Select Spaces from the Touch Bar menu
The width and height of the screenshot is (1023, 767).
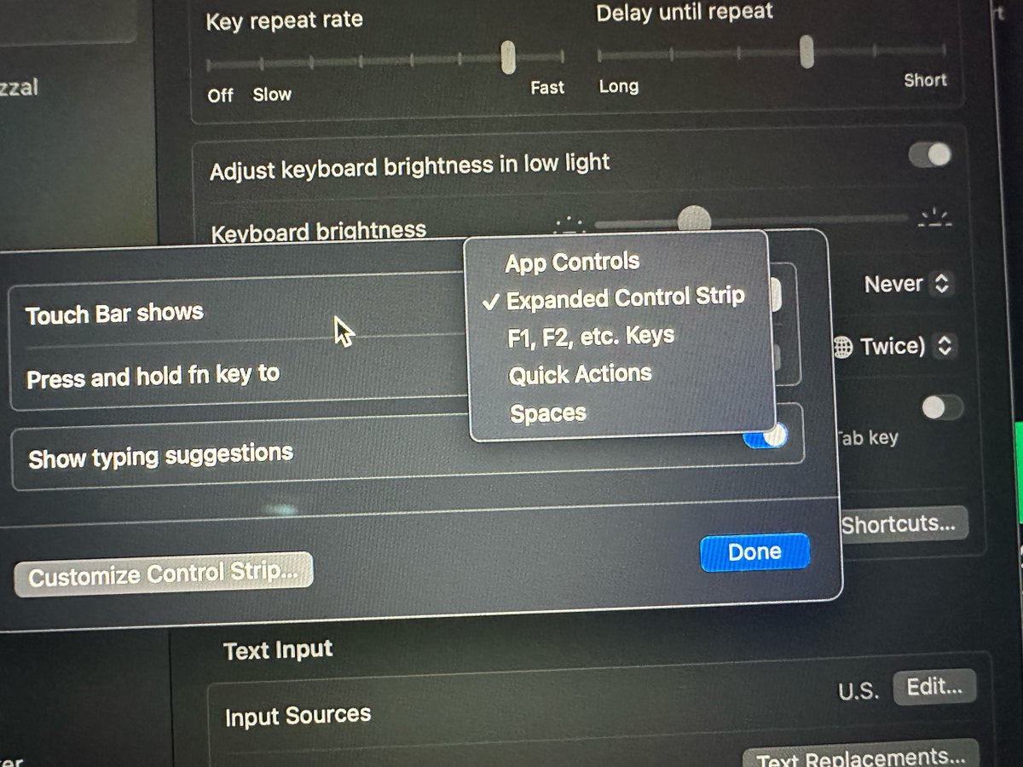548,414
